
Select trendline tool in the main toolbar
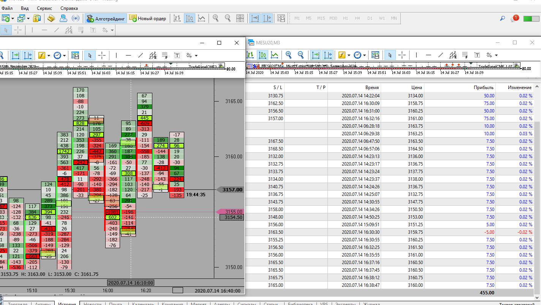(57, 30)
